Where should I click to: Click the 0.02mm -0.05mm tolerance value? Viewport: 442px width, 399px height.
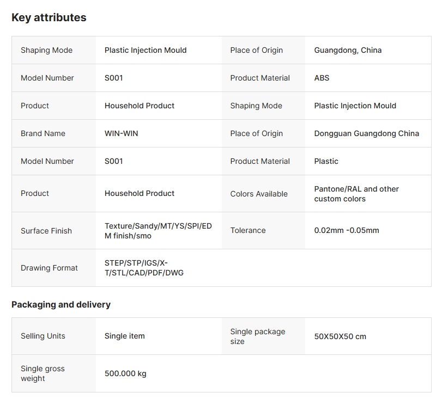tap(346, 230)
